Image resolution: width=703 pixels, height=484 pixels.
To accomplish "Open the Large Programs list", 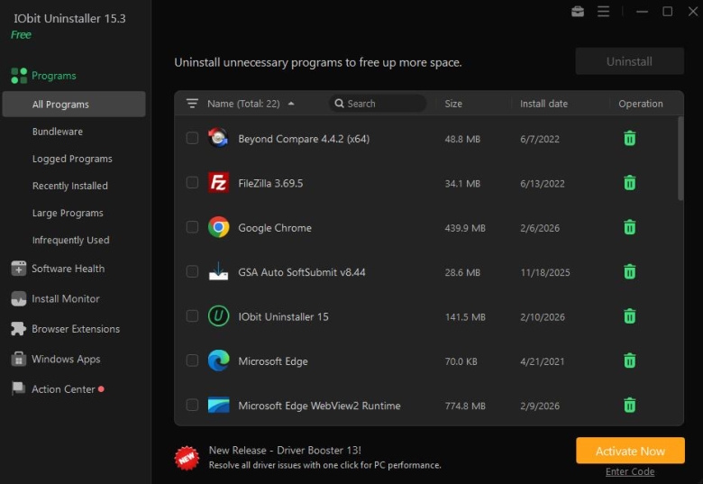I will tap(68, 213).
